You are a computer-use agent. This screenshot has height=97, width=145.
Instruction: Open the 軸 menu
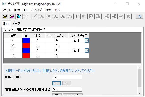tap(25, 10)
